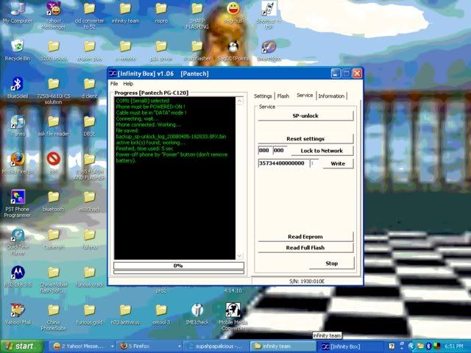Switch to the Information tab

[331, 96]
